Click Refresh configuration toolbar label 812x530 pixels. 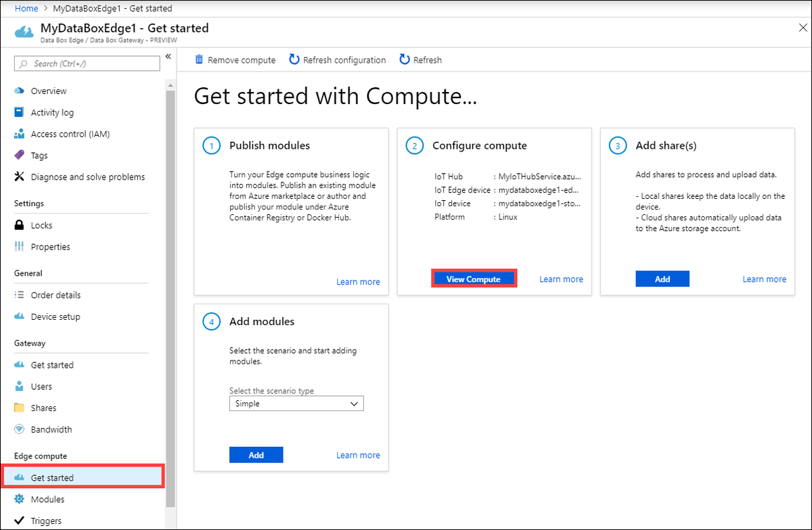coord(344,60)
